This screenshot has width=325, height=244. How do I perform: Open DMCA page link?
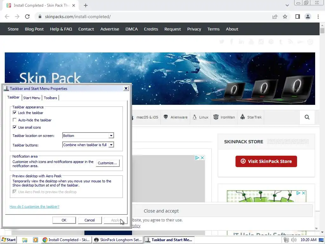coord(131,29)
